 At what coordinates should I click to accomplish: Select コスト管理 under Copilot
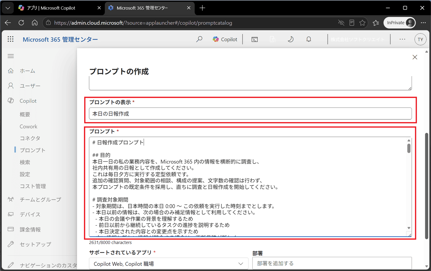(x=33, y=186)
